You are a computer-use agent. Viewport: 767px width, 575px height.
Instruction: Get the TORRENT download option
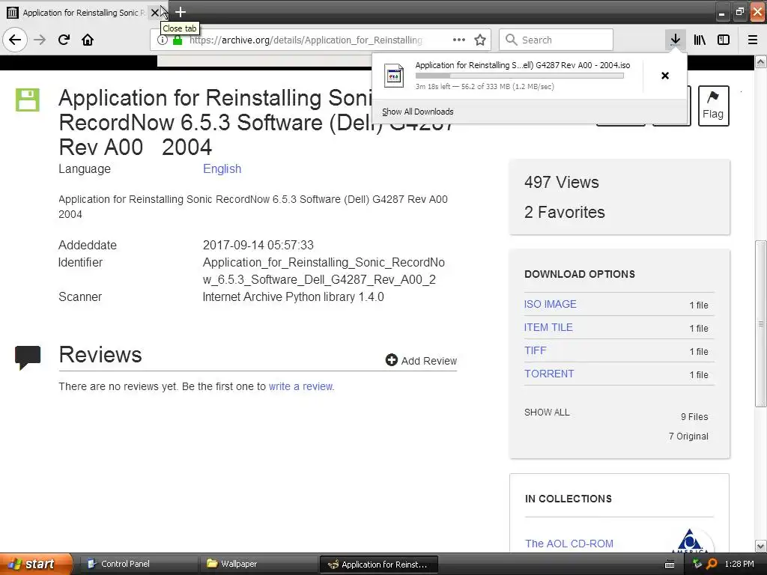click(x=549, y=374)
